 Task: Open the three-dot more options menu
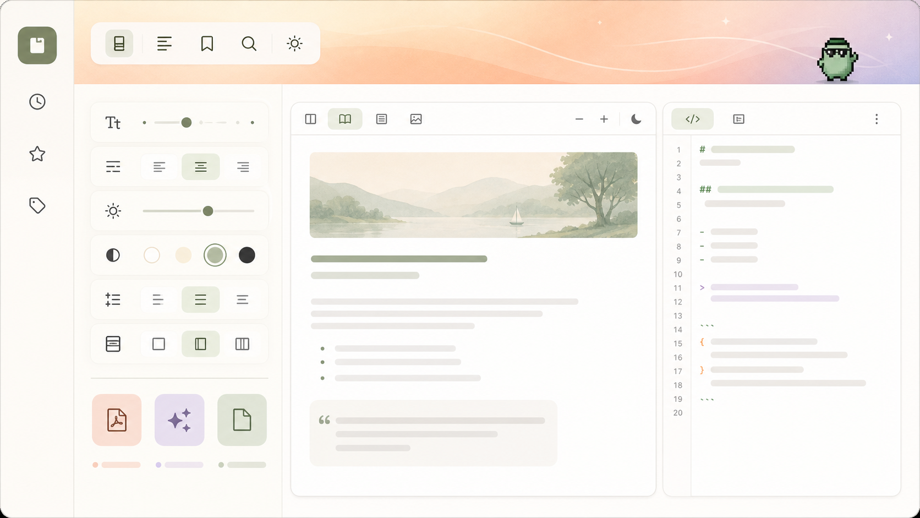877,119
